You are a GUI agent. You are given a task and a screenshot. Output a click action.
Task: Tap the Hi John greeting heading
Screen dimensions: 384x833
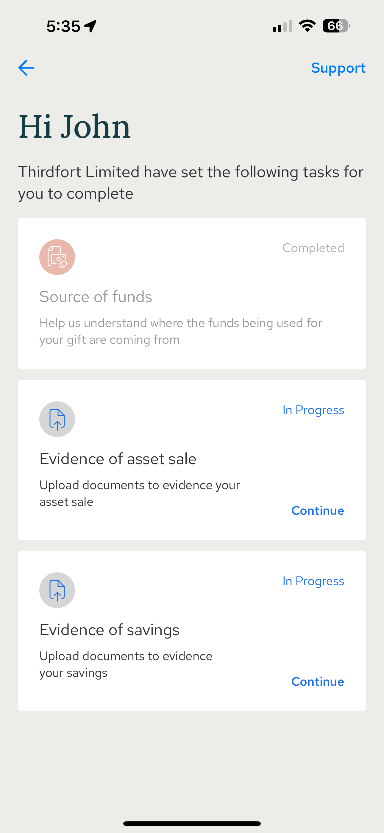[x=75, y=126]
